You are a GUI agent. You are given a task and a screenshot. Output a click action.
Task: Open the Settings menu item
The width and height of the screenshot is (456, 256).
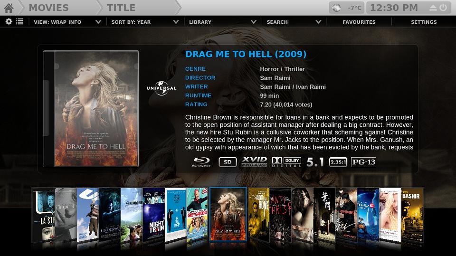click(424, 22)
